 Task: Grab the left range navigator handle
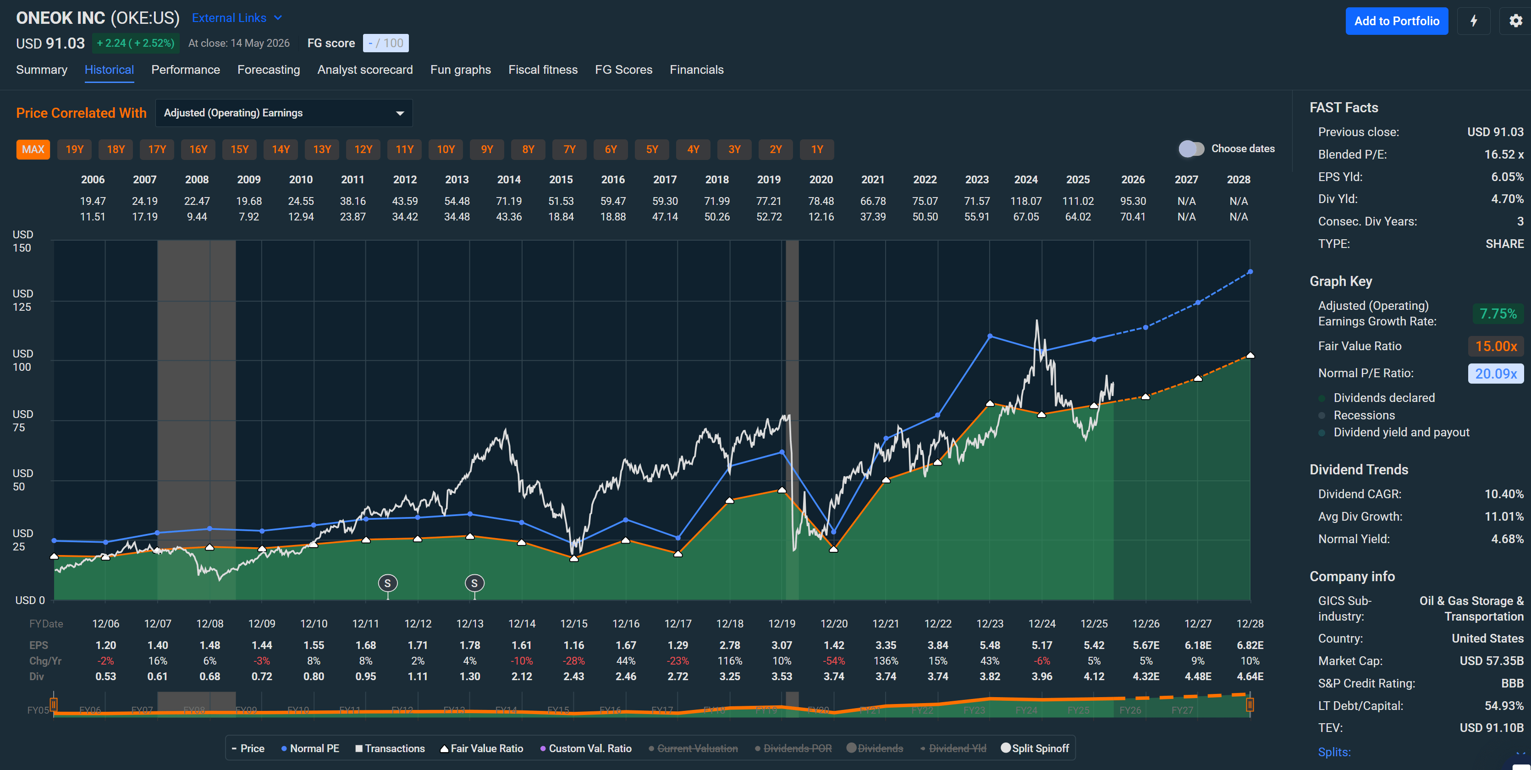(54, 704)
